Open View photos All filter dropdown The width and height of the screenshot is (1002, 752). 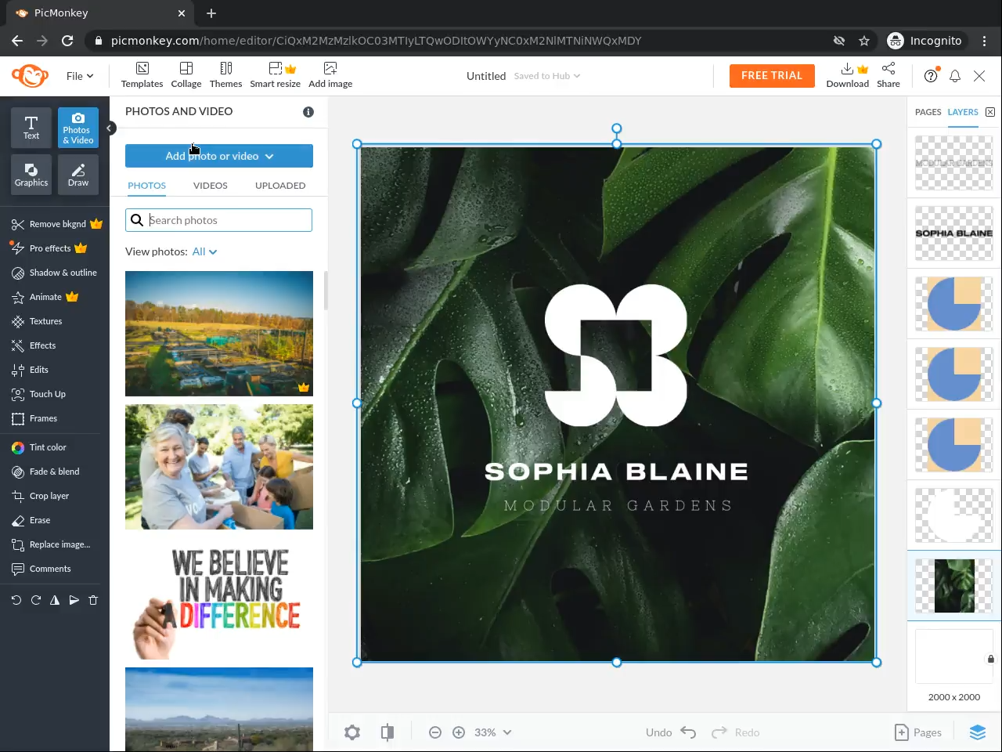coord(204,251)
